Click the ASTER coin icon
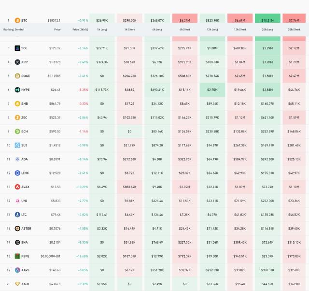This screenshot has height=291, width=309. [x=17, y=229]
